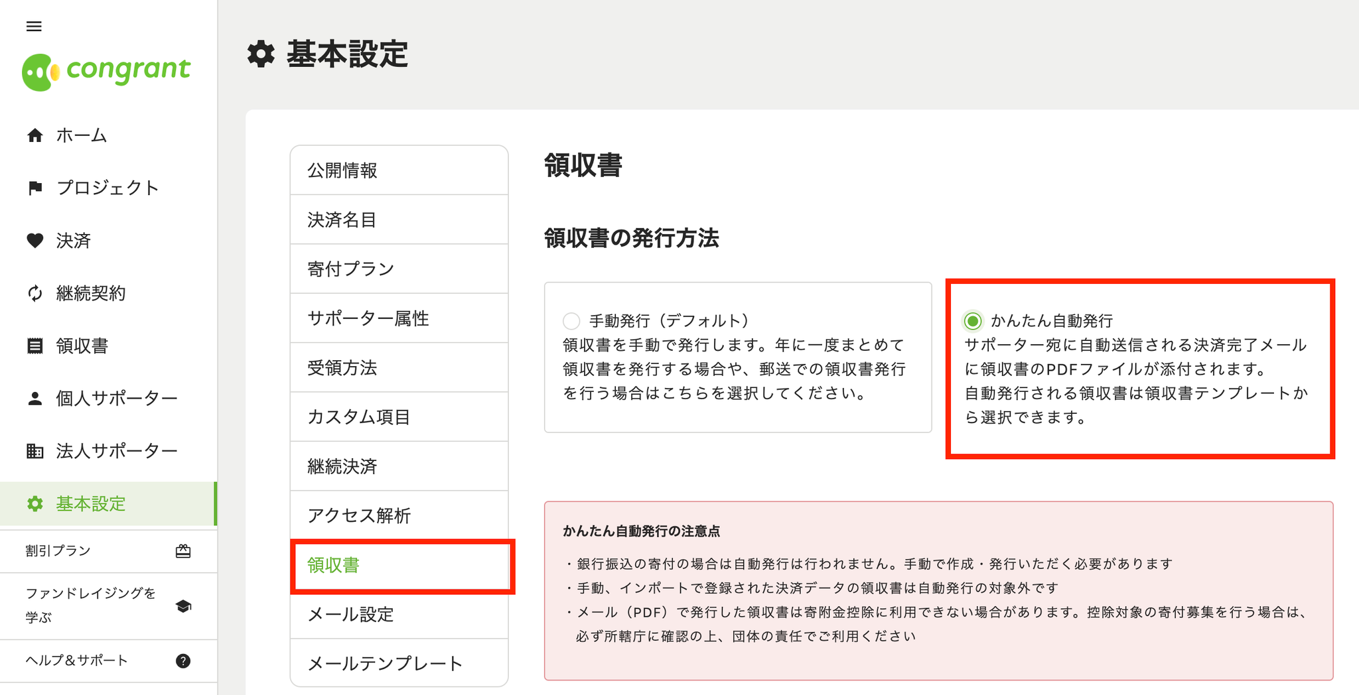
Task: Click the 基本設定 gear icon
Action: coord(35,503)
